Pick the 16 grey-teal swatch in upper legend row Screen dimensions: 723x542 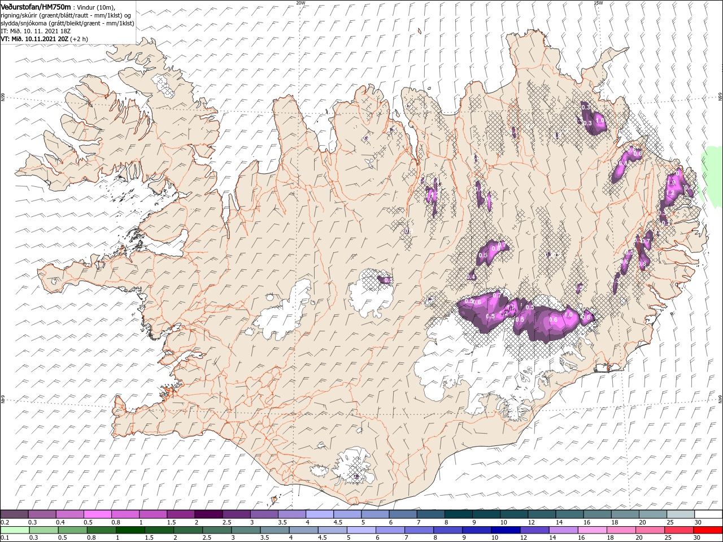point(598,514)
